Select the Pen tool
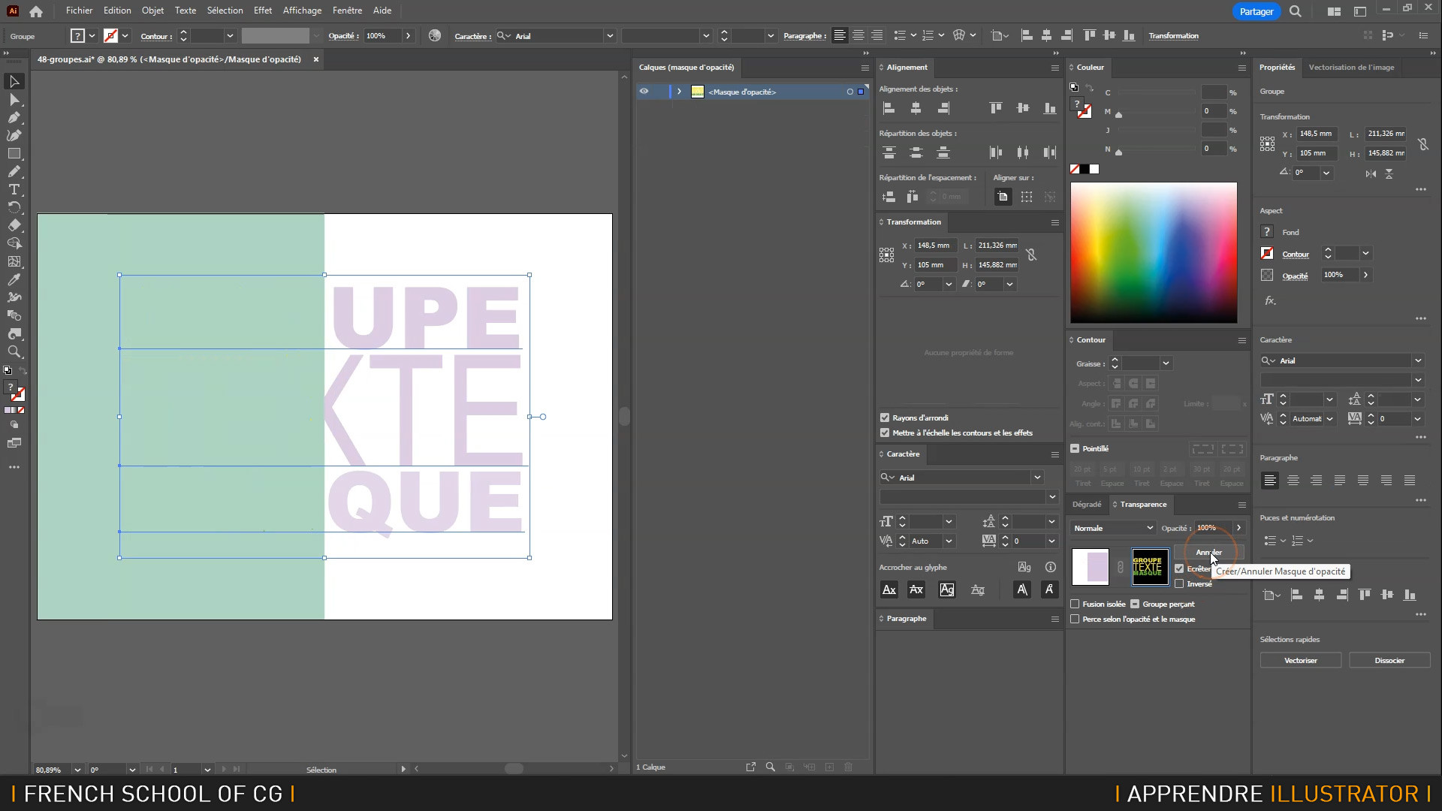Screen dimensions: 1442x811 pyautogui.click(x=14, y=117)
